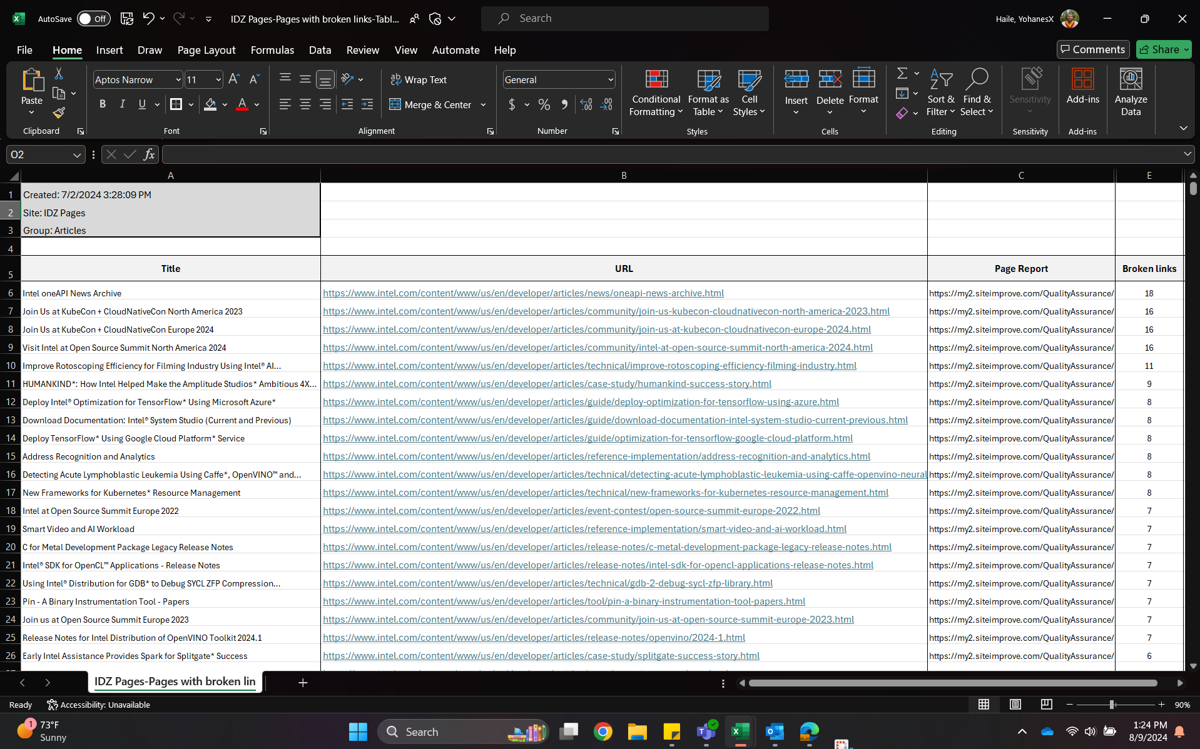This screenshot has height=749, width=1200.
Task: Switch to the Formulas tab
Action: [272, 50]
